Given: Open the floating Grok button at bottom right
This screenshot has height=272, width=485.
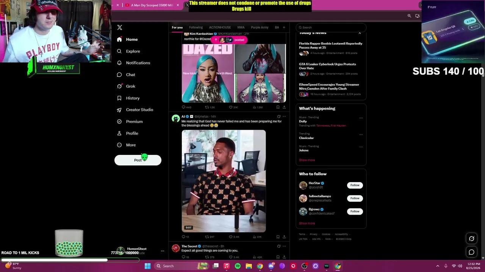Looking at the screenshot, I should pyautogui.click(x=472, y=238).
